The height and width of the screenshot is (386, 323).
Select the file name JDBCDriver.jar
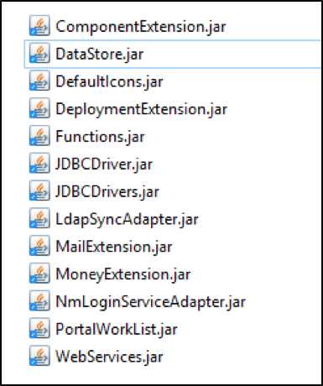[104, 164]
